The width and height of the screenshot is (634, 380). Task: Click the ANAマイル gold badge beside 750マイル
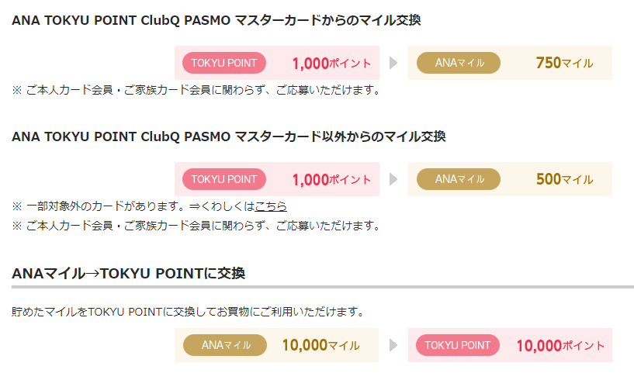pos(459,63)
